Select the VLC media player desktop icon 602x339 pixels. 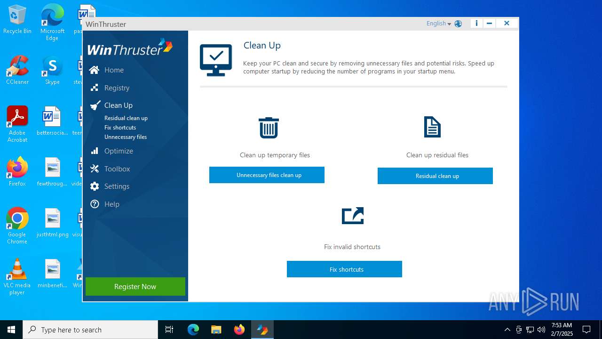point(17,277)
